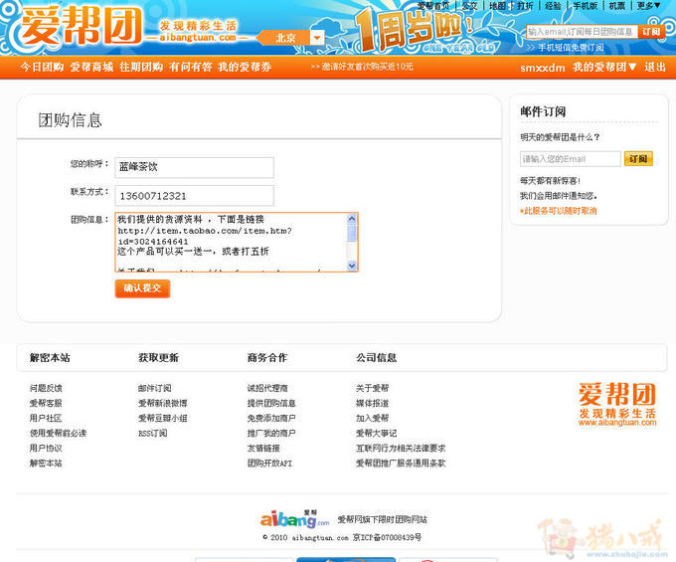Open 公交 top link
This screenshot has width=676, height=562.
coord(469,6)
